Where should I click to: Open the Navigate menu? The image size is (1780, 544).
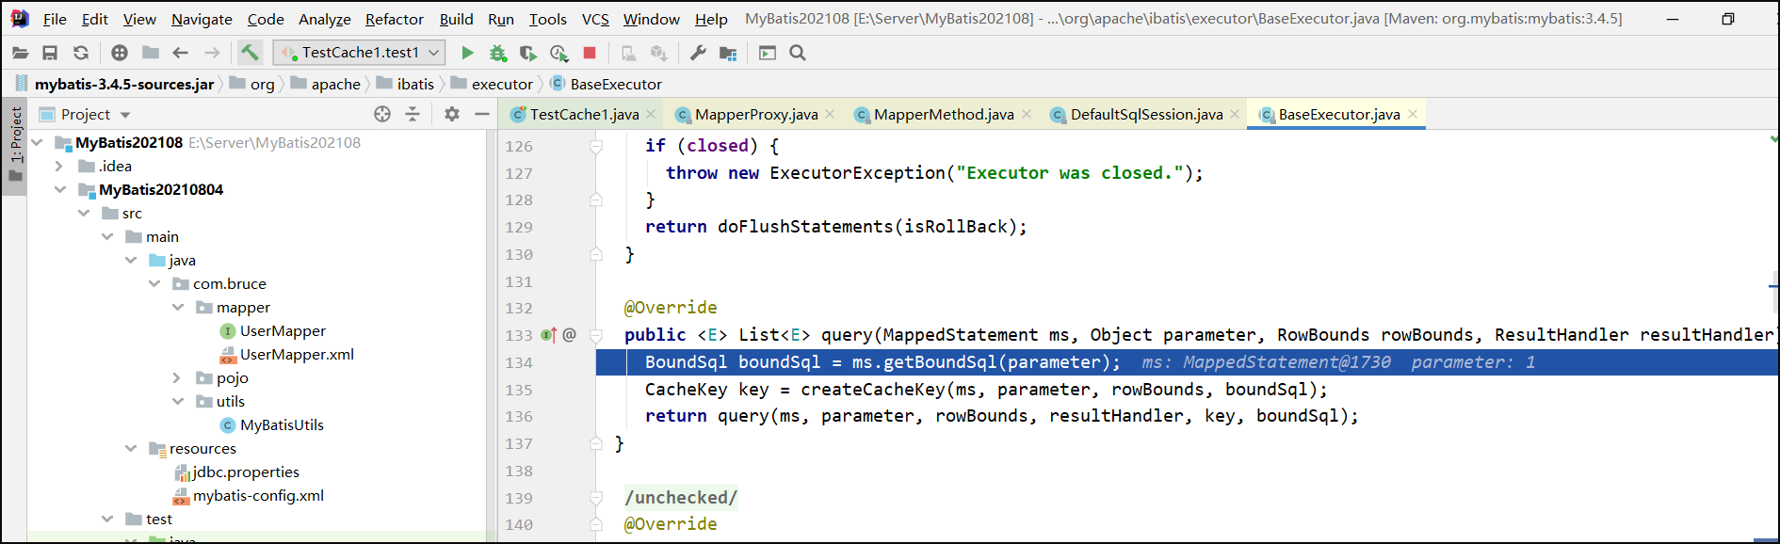coord(202,19)
